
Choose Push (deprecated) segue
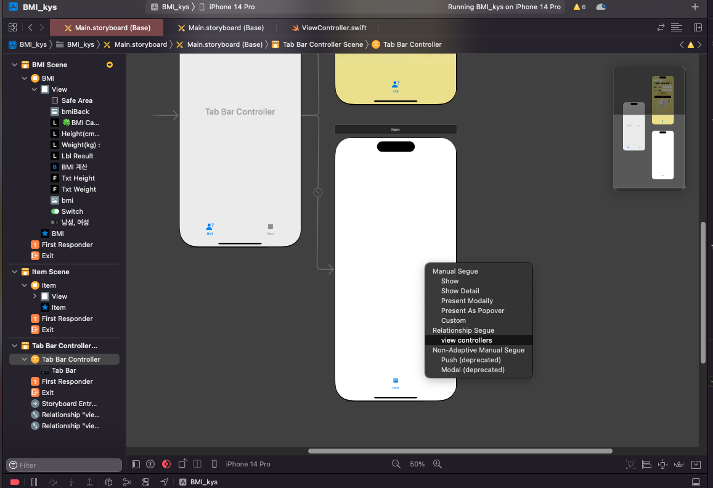coord(471,360)
